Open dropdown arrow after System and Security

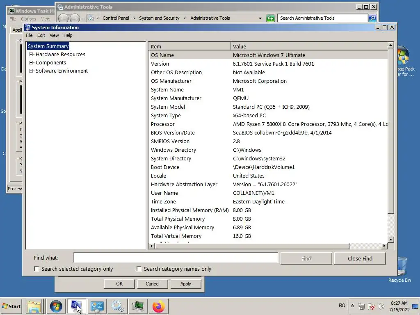click(185, 18)
